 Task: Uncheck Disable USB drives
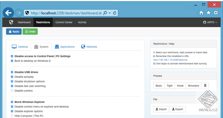pos(12,72)
